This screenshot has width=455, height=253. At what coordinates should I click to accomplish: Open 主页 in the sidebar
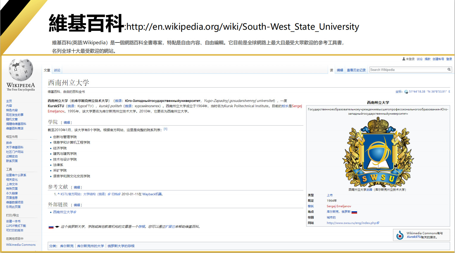[9, 101]
